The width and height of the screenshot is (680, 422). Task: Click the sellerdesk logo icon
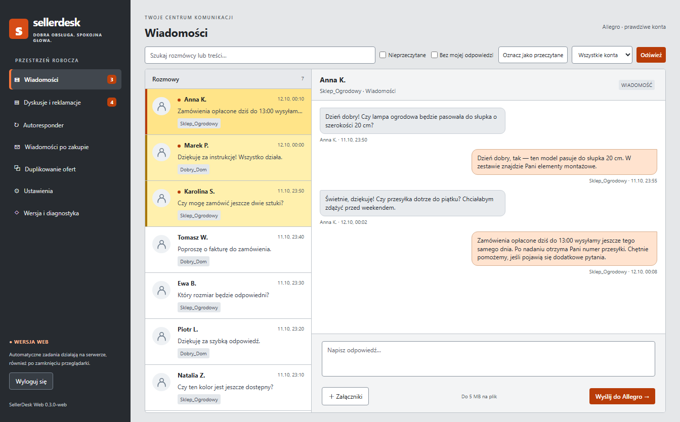click(19, 29)
